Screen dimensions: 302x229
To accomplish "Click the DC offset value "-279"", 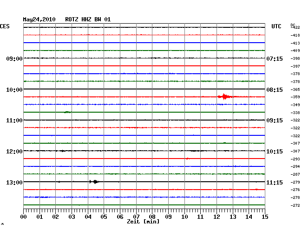I will pos(295,182).
